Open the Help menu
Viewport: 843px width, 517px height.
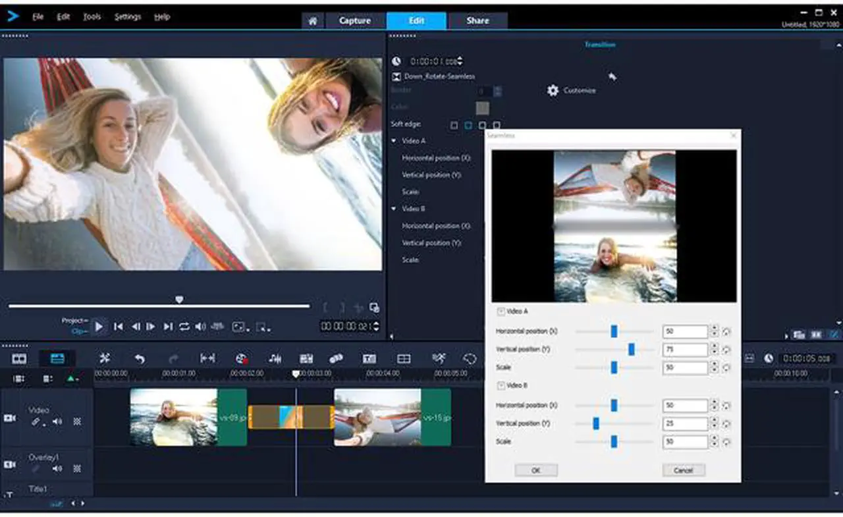[x=161, y=17]
